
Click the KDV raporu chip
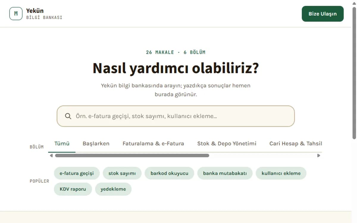73,189
